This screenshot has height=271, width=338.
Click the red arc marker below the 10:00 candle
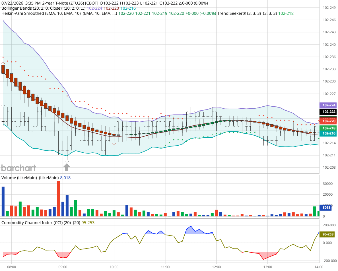point(114,144)
